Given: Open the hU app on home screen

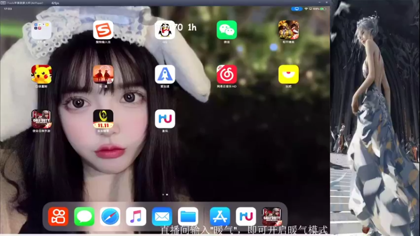Looking at the screenshot, I should click(x=165, y=119).
